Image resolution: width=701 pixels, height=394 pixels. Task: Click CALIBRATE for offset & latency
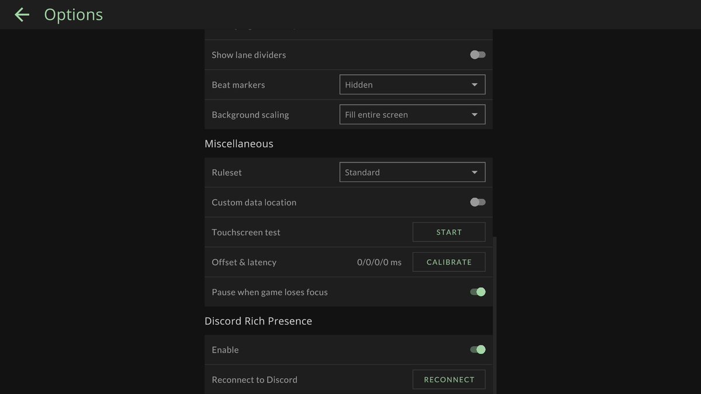(449, 261)
